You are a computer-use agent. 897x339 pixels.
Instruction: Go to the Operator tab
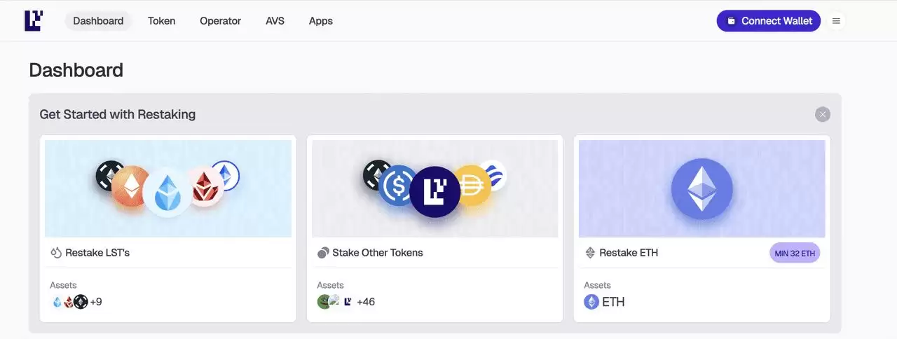tap(220, 21)
